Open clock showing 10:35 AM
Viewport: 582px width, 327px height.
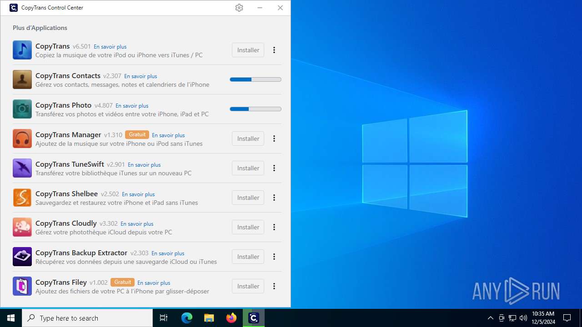tap(543, 318)
